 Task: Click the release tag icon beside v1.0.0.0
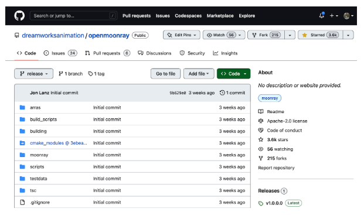[x=261, y=203]
